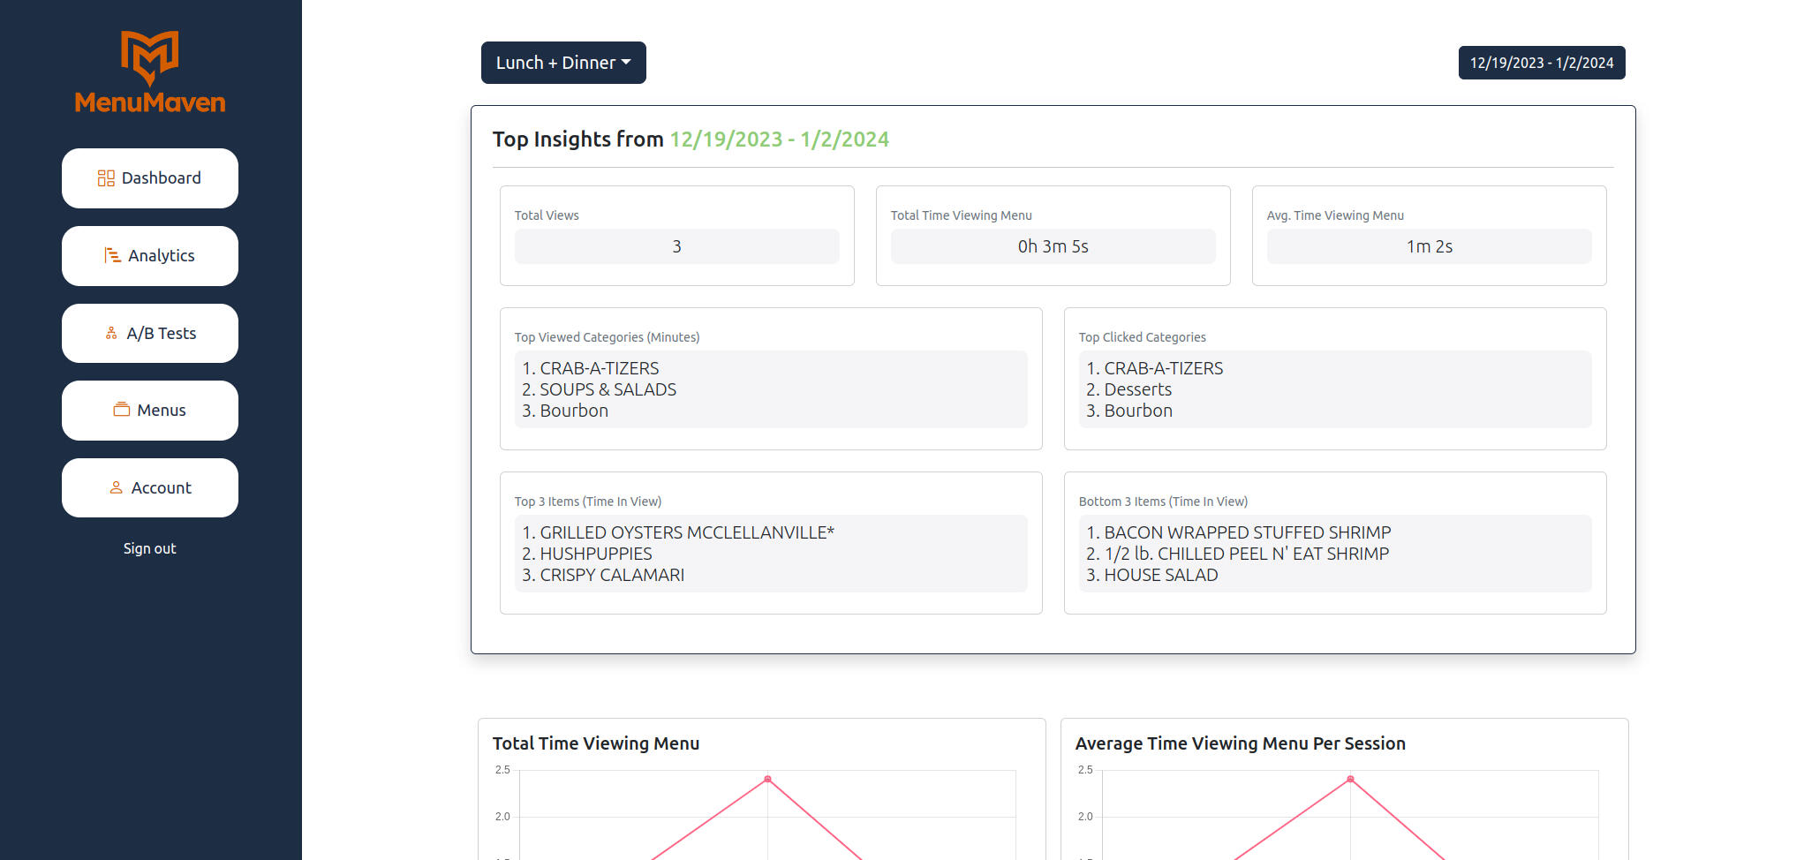1804x860 pixels.
Task: Open the A/B Tests page
Action: (150, 334)
